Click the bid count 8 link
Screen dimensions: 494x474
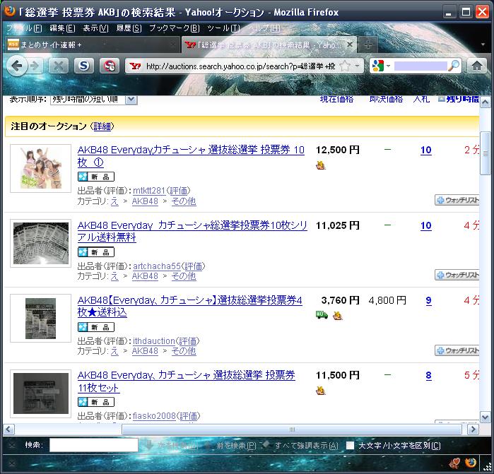point(428,375)
